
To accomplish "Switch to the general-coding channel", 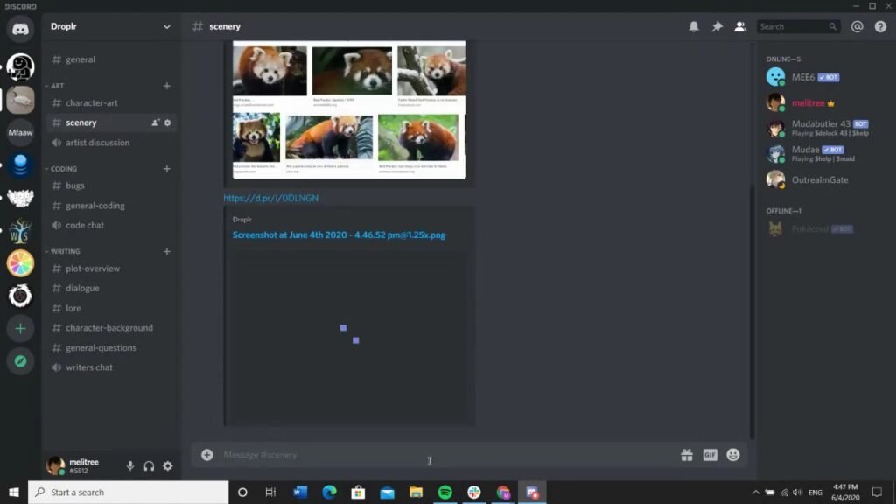I will (x=111, y=206).
